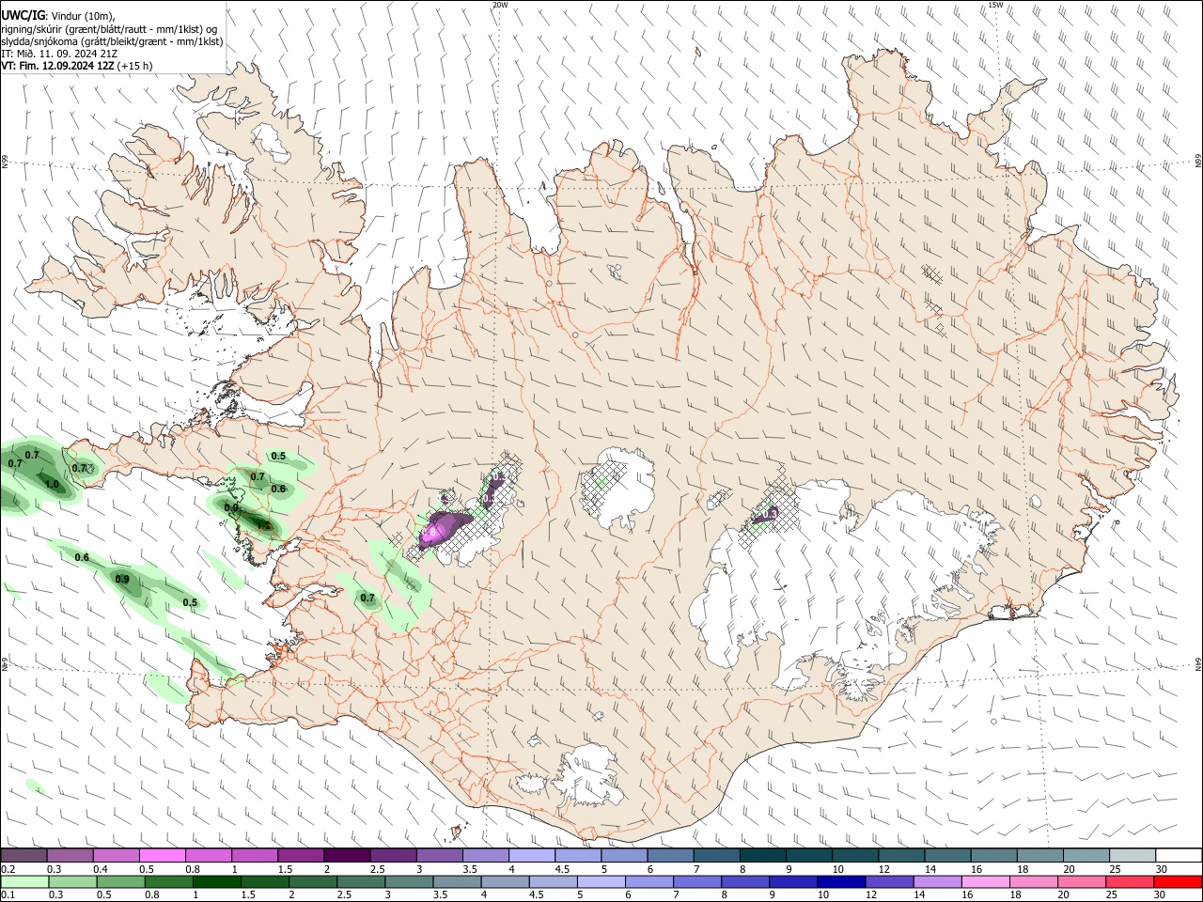Click the 'slydda/snjókoma' legend description line
This screenshot has width=1203, height=902.
[112, 41]
